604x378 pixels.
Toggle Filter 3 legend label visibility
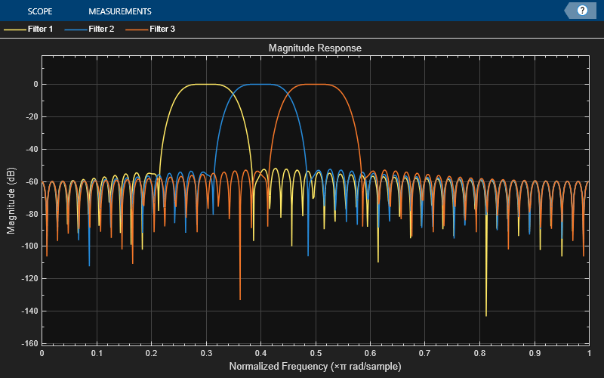coord(164,29)
